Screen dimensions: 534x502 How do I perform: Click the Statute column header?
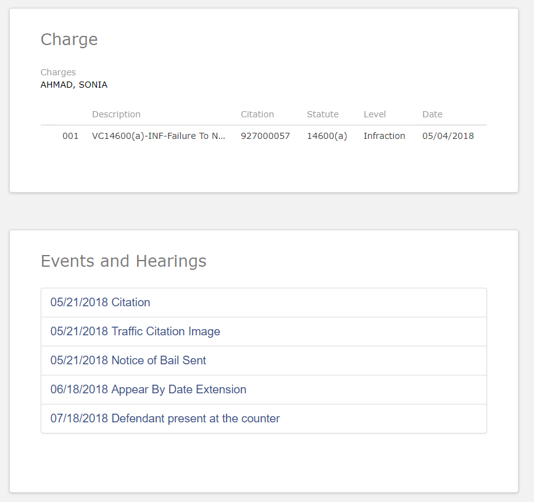pos(322,114)
